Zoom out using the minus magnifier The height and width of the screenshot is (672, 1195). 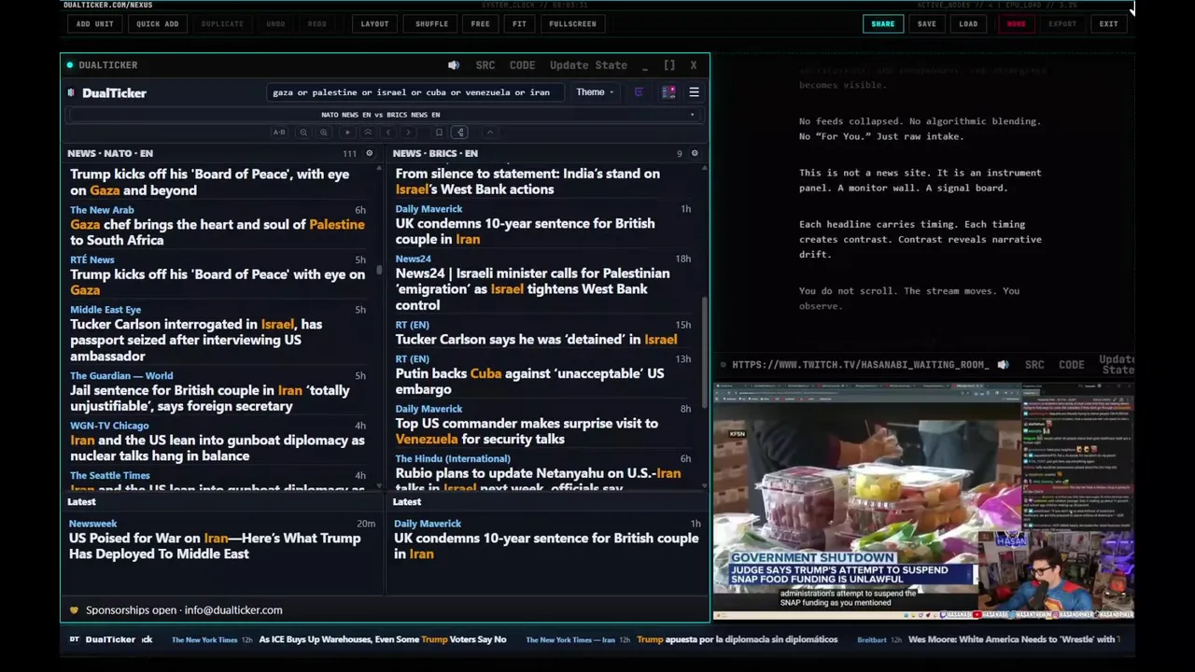tap(303, 133)
